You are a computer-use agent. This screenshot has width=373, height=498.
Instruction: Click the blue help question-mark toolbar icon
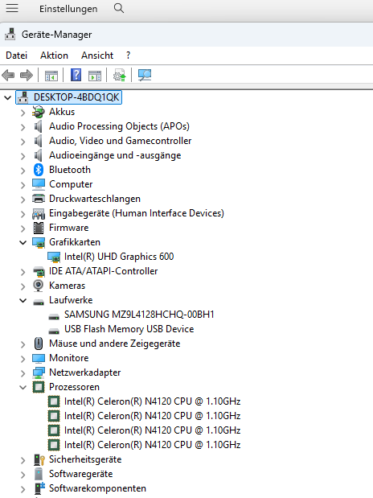click(x=76, y=76)
